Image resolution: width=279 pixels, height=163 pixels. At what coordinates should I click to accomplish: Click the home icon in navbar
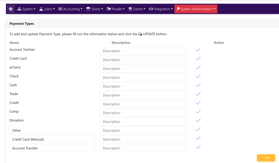click(x=11, y=9)
